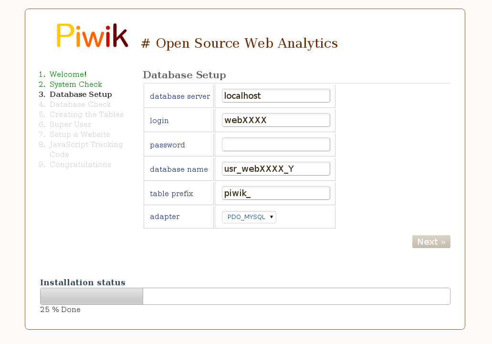The height and width of the screenshot is (344, 492).
Task: Select Database Setup step in sidebar
Action: (x=80, y=94)
